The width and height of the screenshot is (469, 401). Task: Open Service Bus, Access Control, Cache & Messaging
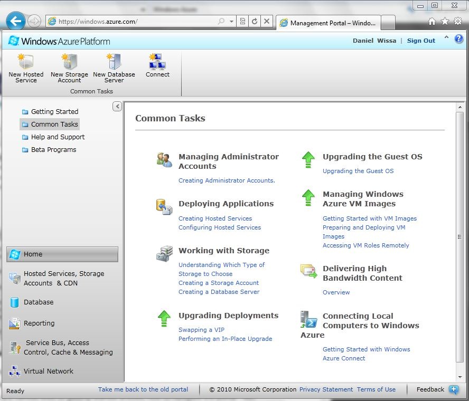click(x=62, y=348)
